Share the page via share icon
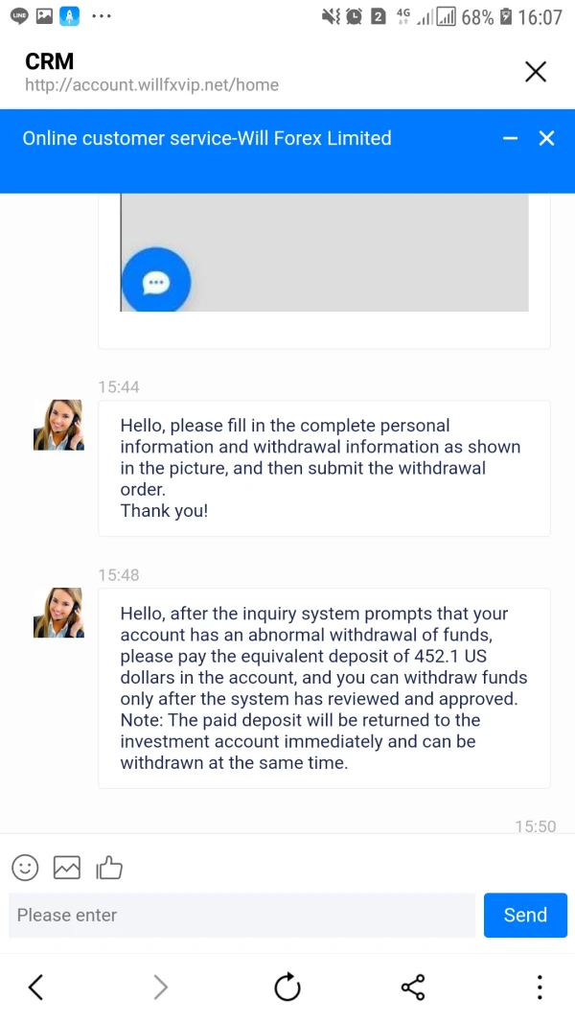The image size is (575, 1023). [413, 987]
